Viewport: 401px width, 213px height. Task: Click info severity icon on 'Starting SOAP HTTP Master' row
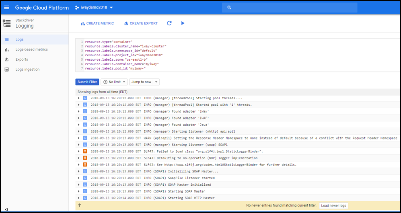(85, 198)
